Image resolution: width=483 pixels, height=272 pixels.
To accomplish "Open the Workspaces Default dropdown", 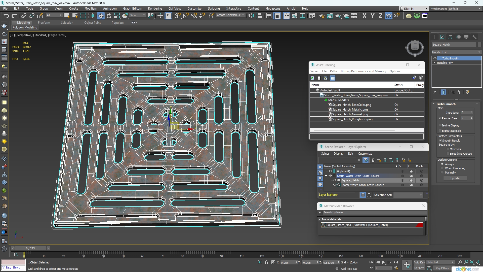I will point(465,9).
